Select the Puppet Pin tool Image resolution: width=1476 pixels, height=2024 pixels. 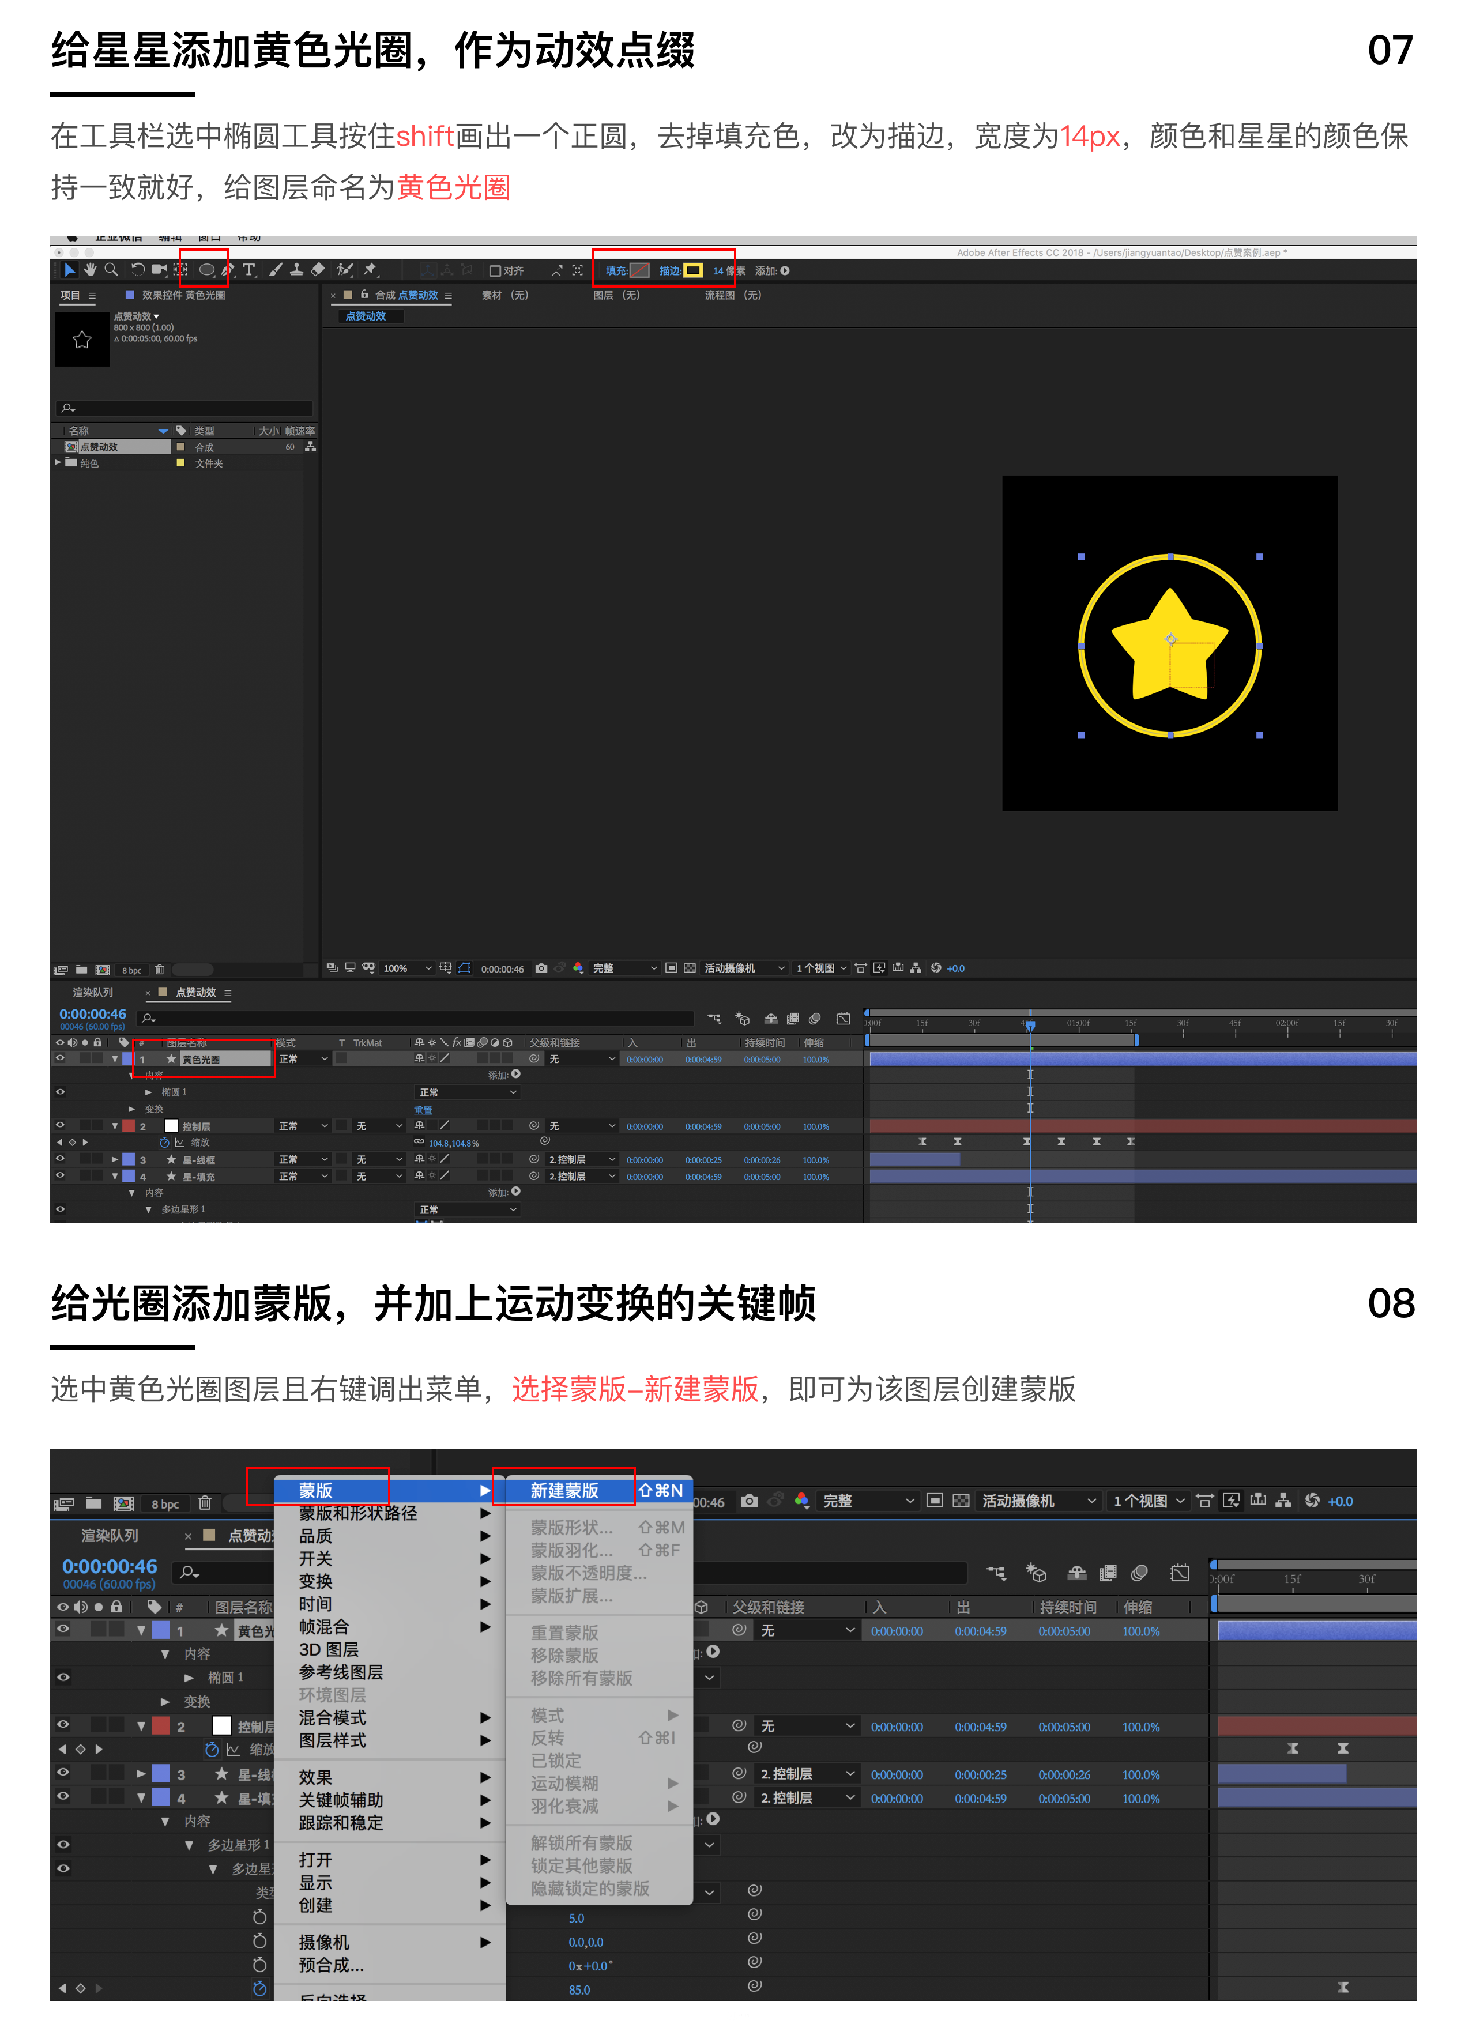click(371, 270)
